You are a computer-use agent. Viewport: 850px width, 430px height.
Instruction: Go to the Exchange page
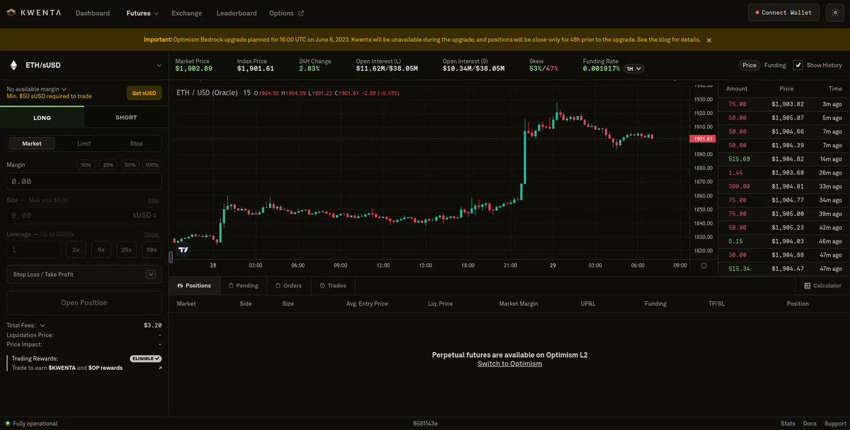tap(186, 13)
